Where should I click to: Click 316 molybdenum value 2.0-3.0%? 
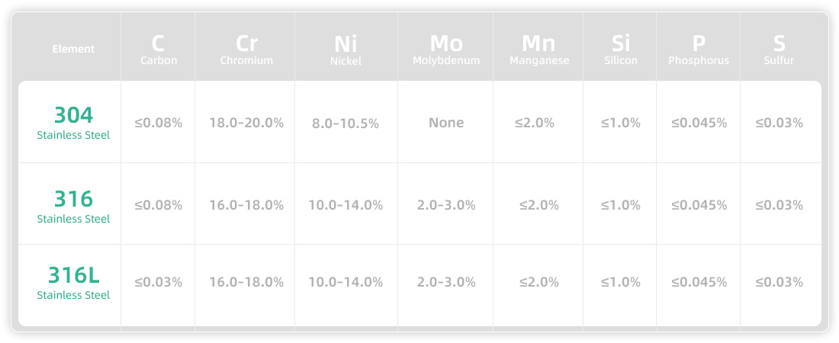click(446, 205)
